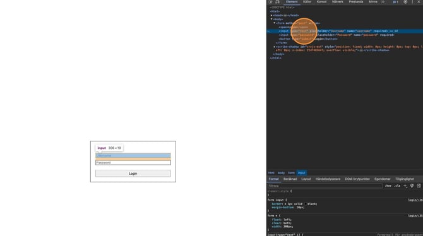Open the Händelselyssnare tab
Screen dimensions: 423x236
tap(328, 179)
